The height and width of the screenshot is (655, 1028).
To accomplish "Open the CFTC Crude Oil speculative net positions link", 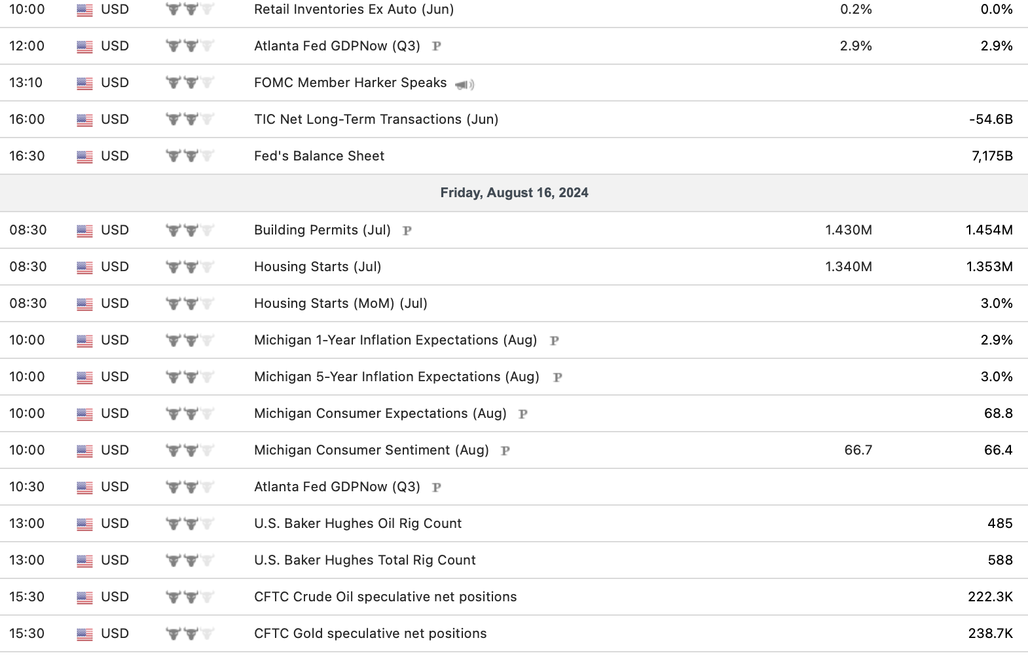I will (385, 597).
